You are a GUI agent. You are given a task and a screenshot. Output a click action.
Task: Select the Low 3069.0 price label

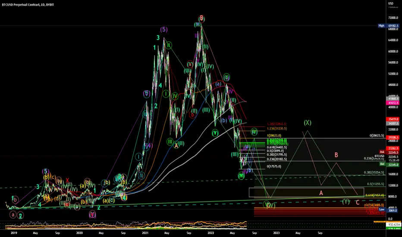[388, 210]
